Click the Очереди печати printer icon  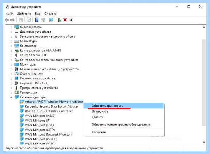coord(16,74)
